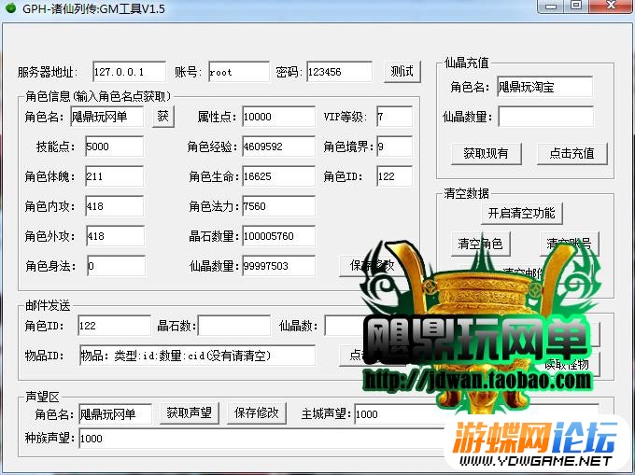
Task: Minimize the GM tool window
Action: (x=551, y=7)
